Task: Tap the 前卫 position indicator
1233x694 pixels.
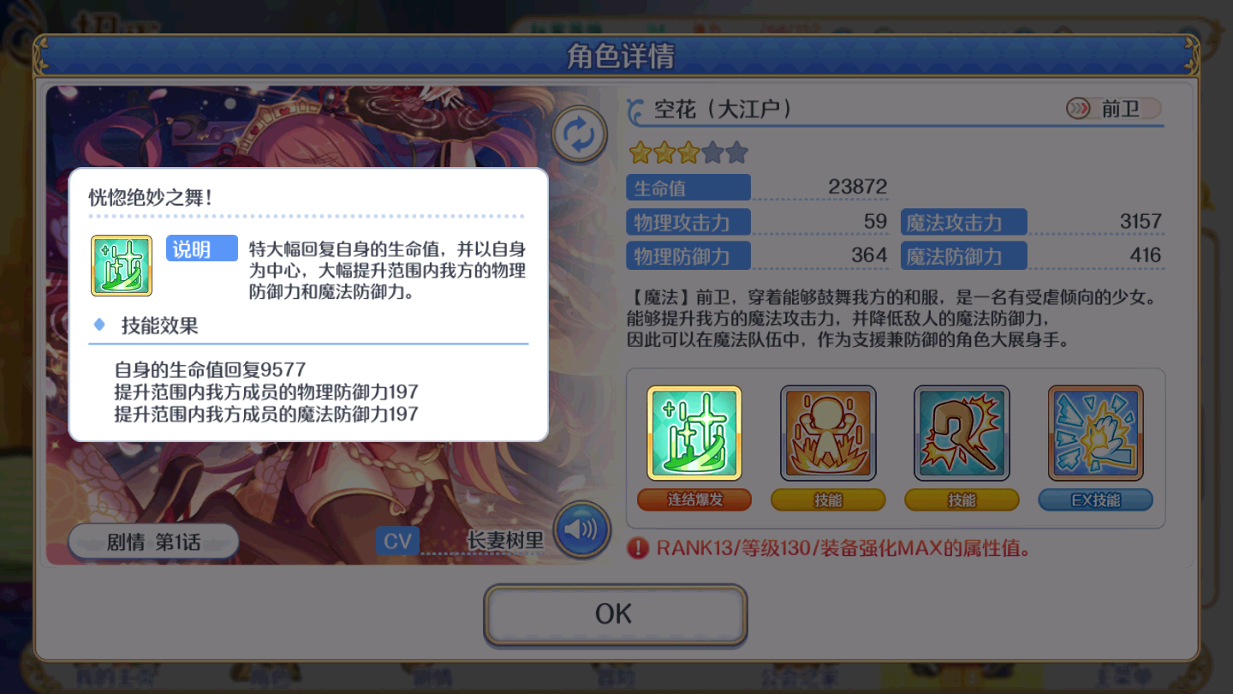Action: [1113, 109]
